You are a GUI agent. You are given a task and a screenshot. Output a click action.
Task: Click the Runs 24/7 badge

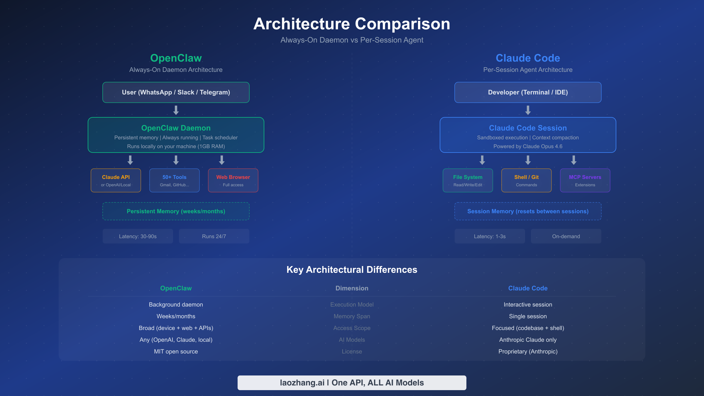coord(214,236)
